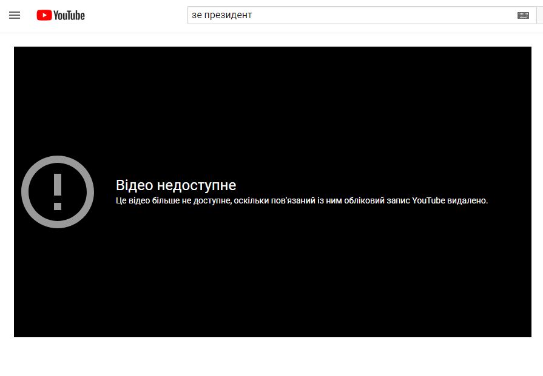Click the exclamation mark error icon

click(x=58, y=191)
